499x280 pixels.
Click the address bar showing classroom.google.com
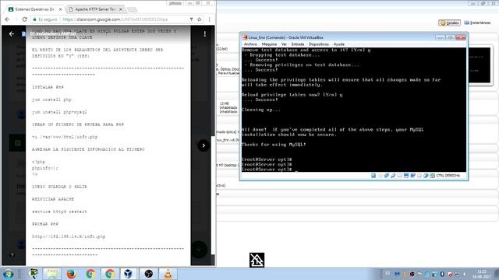click(x=115, y=19)
